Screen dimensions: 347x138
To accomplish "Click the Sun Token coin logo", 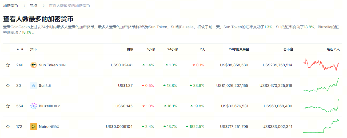I will pyautogui.click(x=34, y=65).
